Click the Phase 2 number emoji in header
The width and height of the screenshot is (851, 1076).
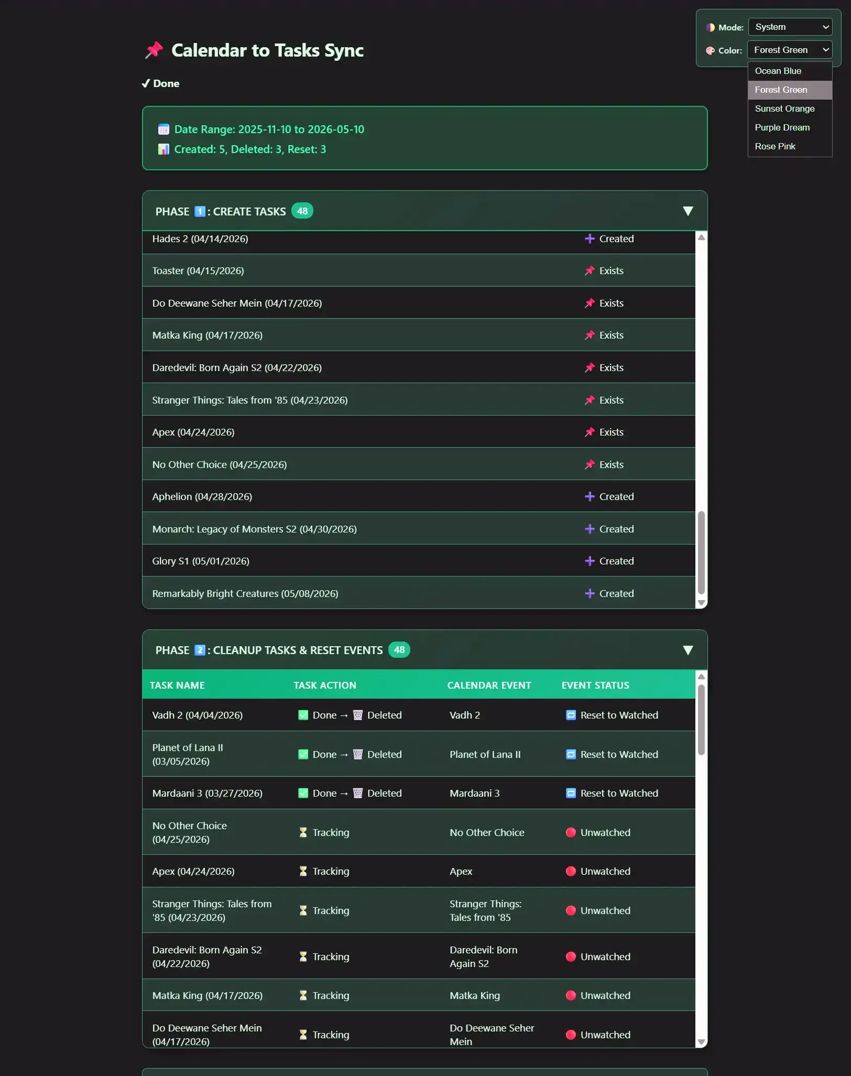point(200,650)
